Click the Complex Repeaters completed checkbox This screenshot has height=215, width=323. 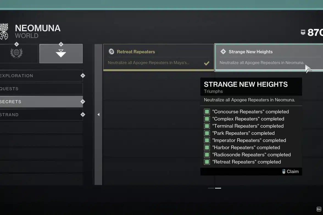point(207,119)
